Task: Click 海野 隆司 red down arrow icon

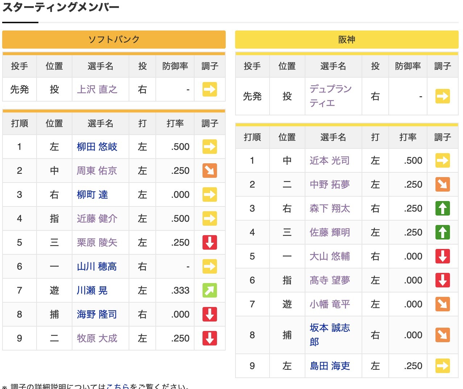Action: point(210,314)
